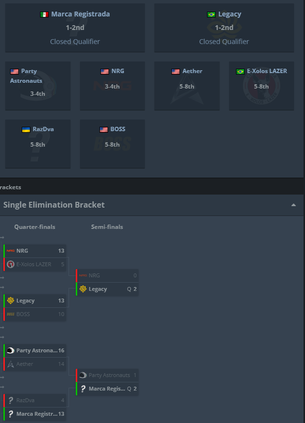Viewport: 305px width, 423px height.
Task: Click Aether row scoring 14
Action: pyautogui.click(x=35, y=364)
